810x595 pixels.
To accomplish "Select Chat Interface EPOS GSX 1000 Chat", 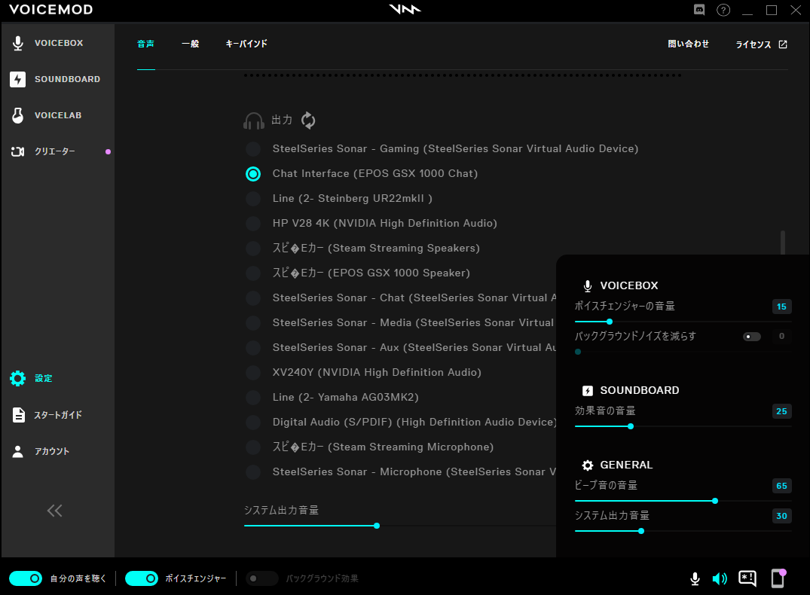I will pos(253,174).
